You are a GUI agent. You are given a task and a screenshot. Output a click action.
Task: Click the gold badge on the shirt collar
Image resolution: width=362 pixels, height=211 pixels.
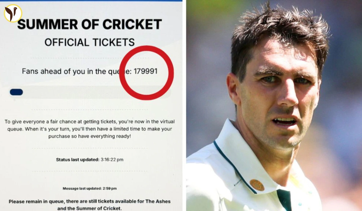[x=257, y=185]
